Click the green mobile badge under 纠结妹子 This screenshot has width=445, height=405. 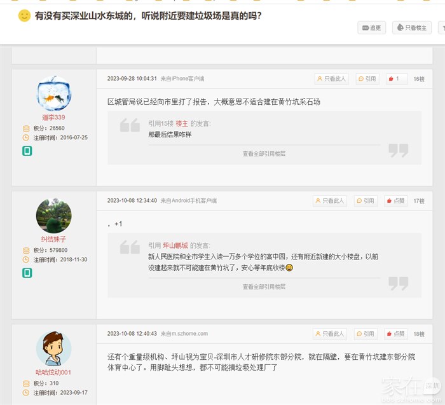[x=27, y=273]
